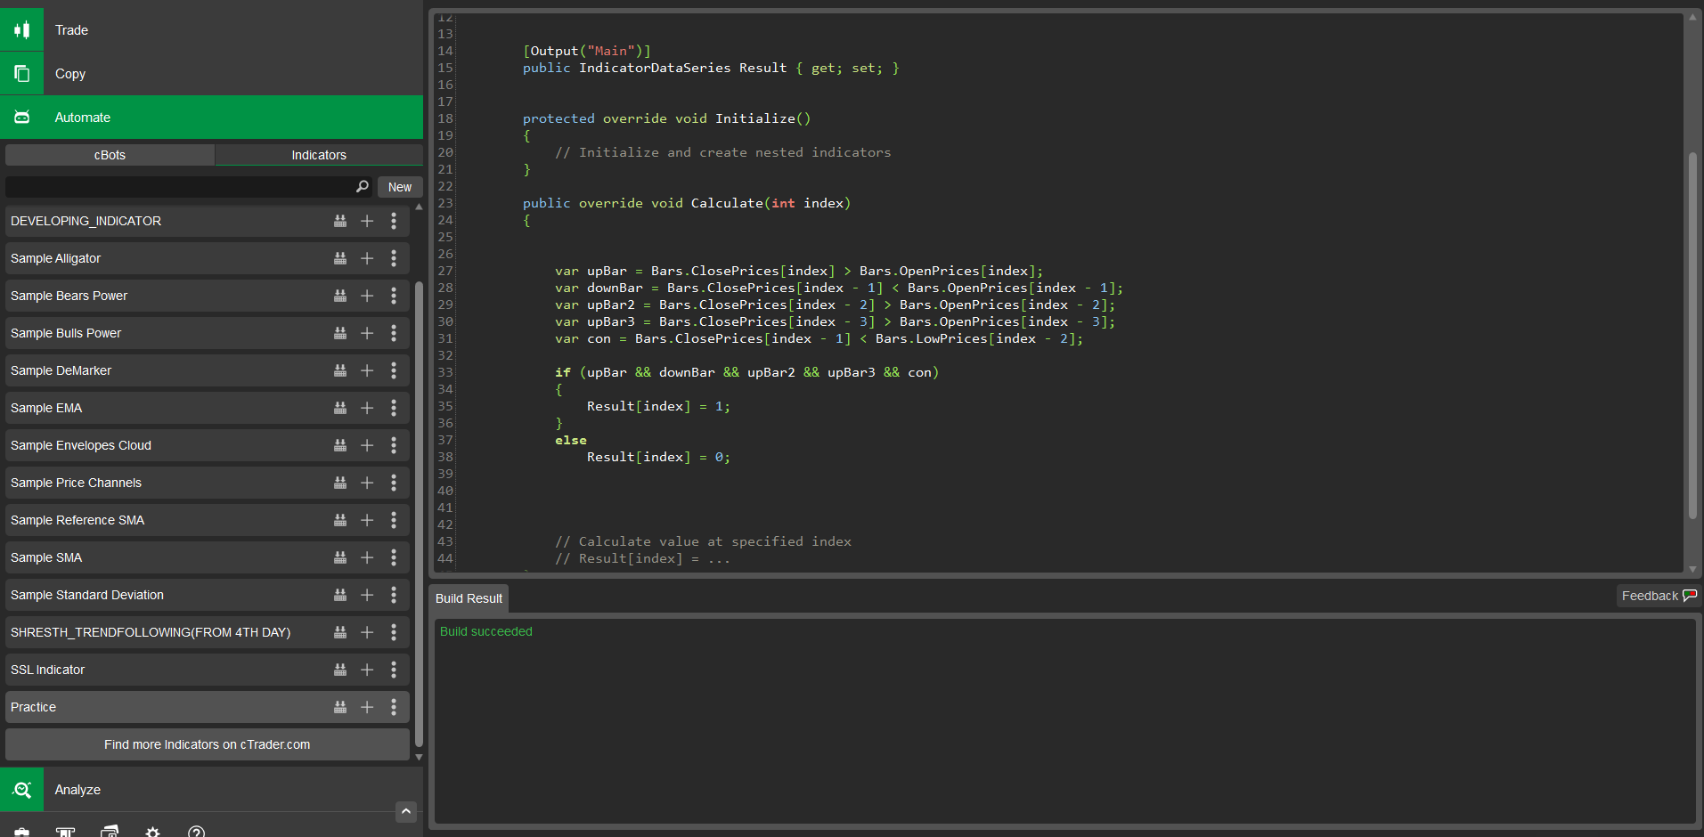Follow the Find more Indicators on cTrader.com link
The height and width of the screenshot is (837, 1704).
[x=207, y=744]
